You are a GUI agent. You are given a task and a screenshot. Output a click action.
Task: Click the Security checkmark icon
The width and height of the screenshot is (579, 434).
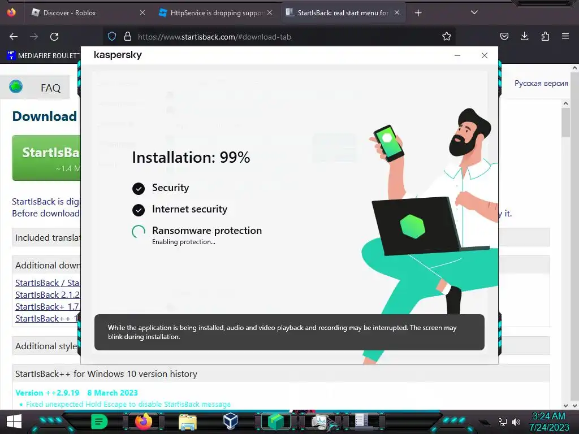point(139,189)
